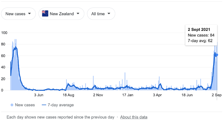Click the All time dropdown arrow

point(109,13)
